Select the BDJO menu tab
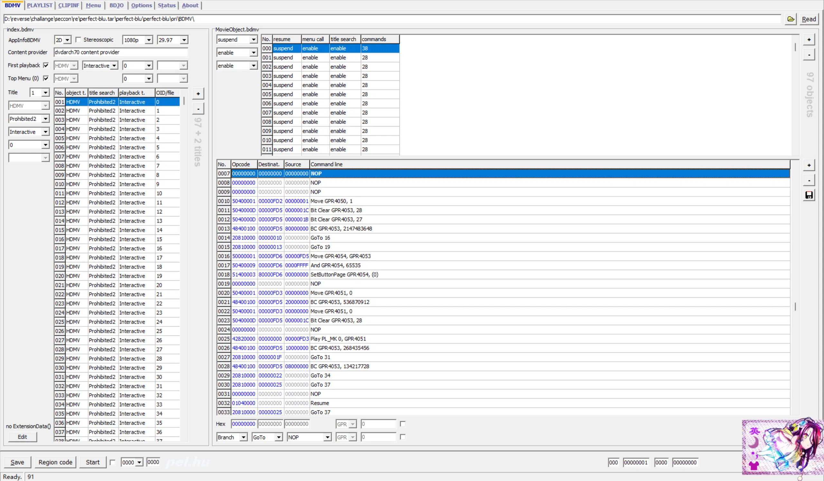This screenshot has width=824, height=481. [x=116, y=5]
